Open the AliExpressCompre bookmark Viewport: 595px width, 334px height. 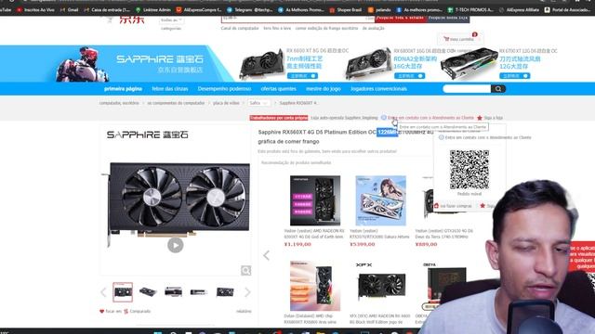[x=199, y=10]
